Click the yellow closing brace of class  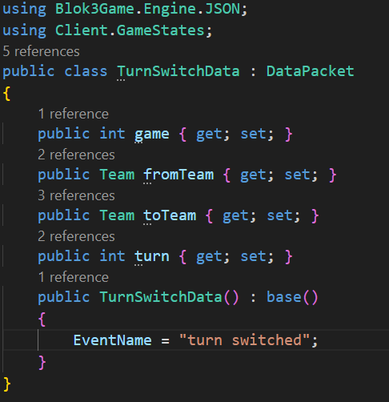(x=7, y=384)
